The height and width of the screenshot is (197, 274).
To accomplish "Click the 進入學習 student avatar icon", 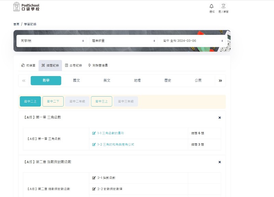I will 223,6.
